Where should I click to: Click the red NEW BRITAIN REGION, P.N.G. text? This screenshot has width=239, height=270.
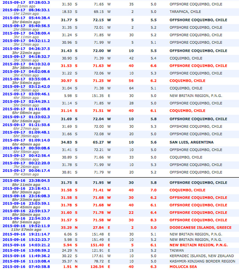[199, 245]
